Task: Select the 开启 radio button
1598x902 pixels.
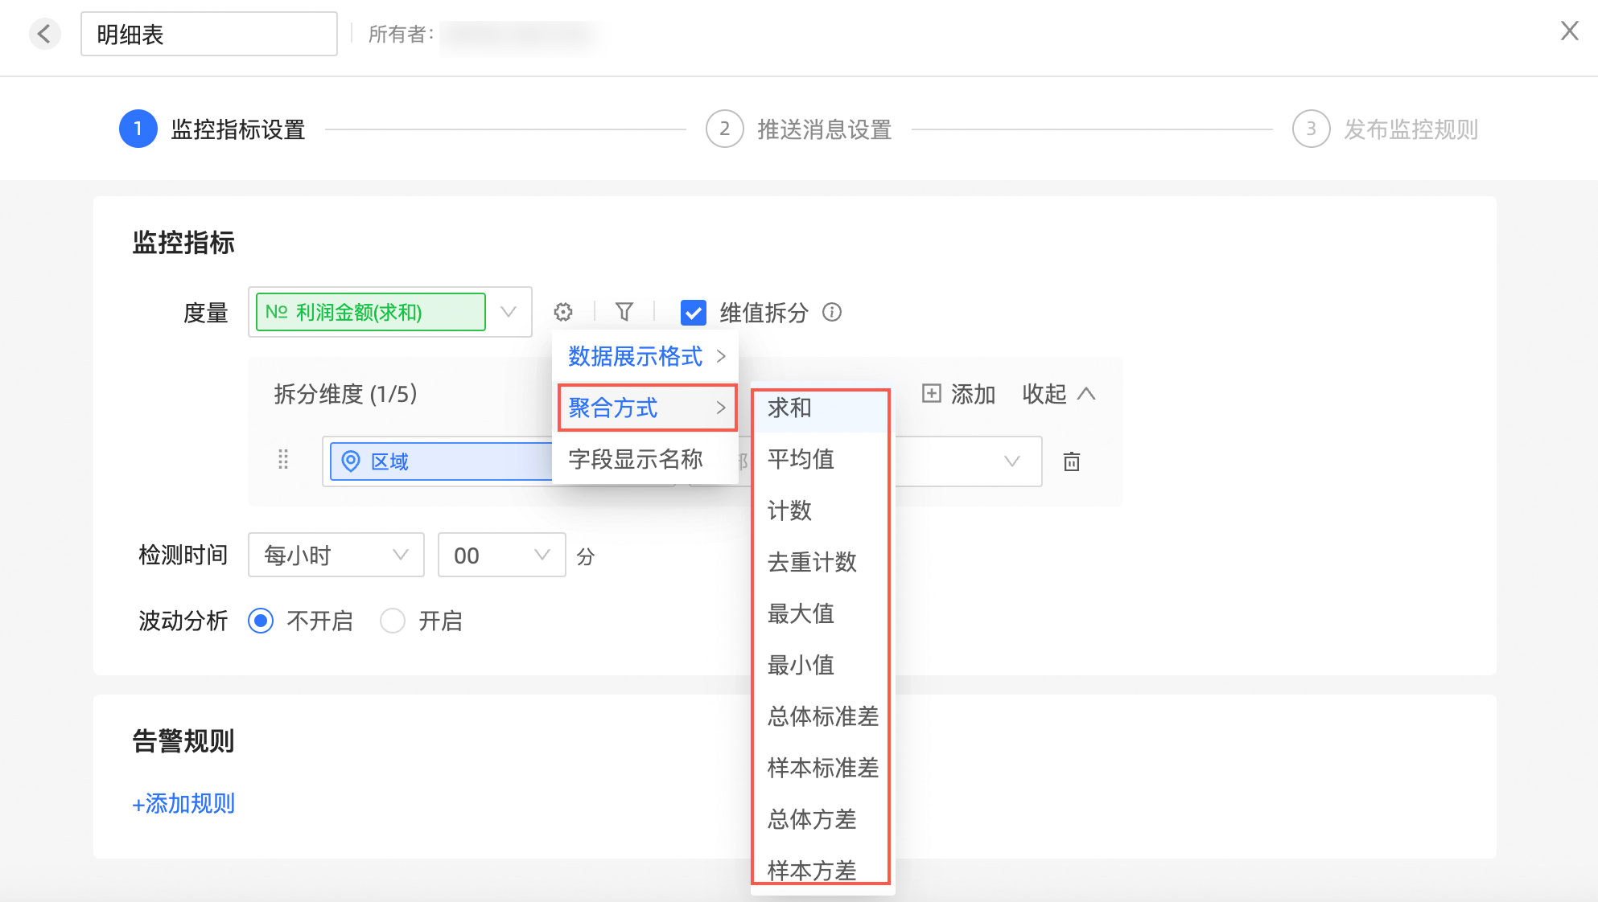Action: [x=393, y=621]
